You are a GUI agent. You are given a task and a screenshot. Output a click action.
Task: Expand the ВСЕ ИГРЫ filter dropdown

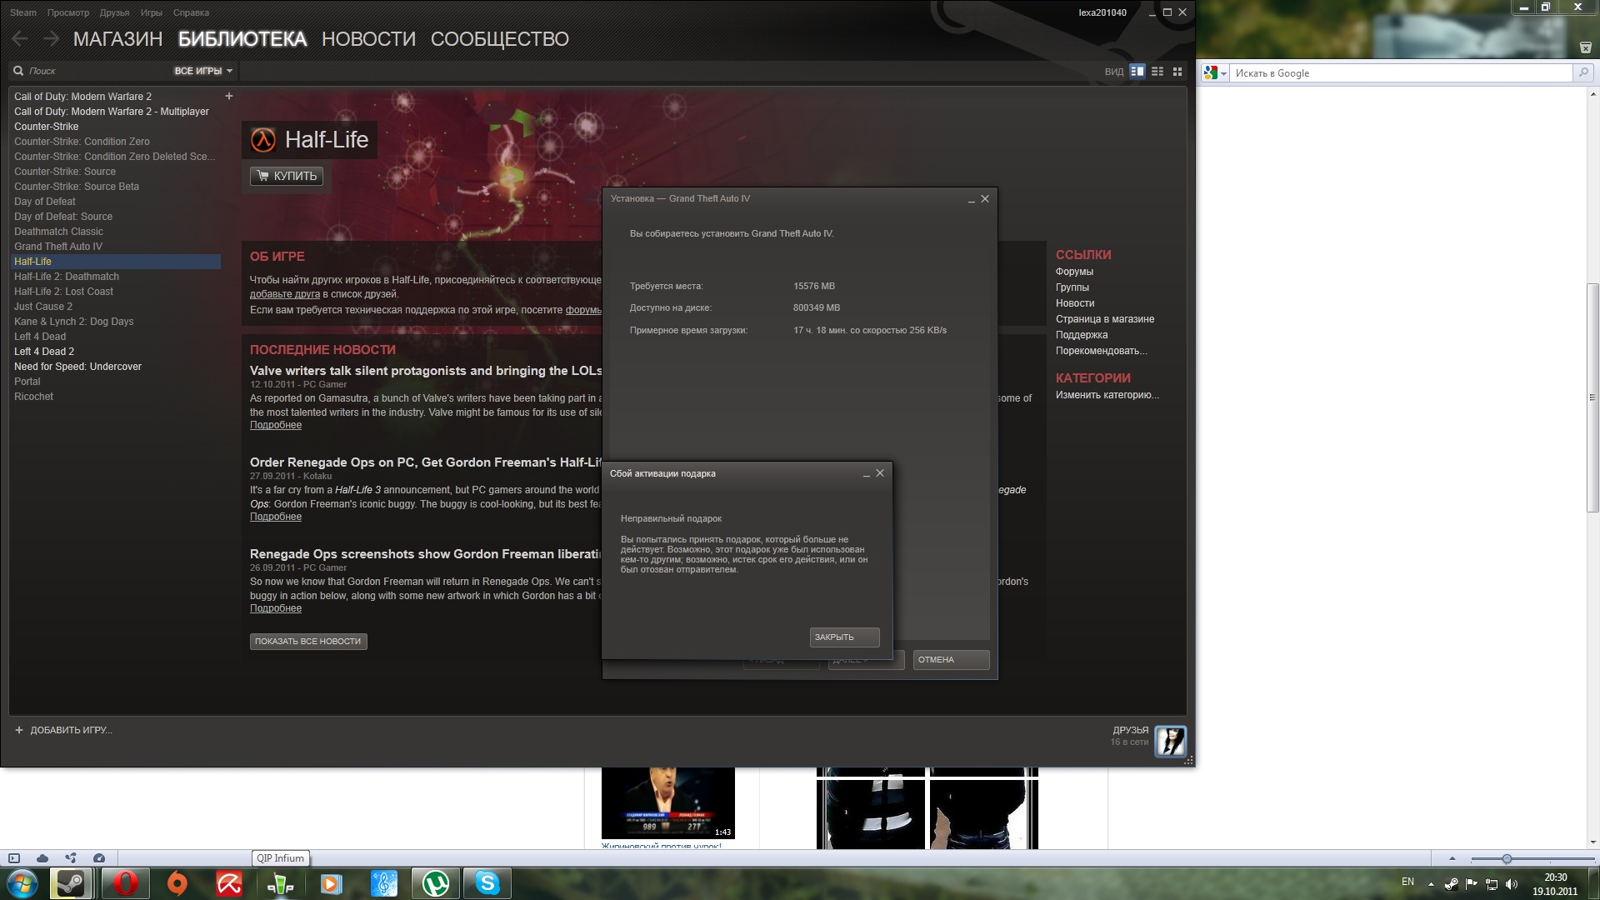tap(203, 71)
